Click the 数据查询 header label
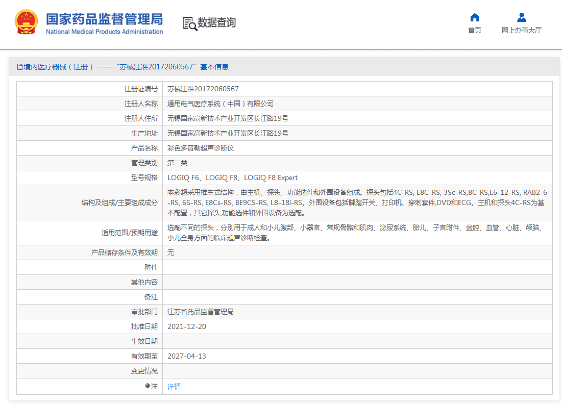Image resolution: width=562 pixels, height=405 pixels. pyautogui.click(x=216, y=22)
